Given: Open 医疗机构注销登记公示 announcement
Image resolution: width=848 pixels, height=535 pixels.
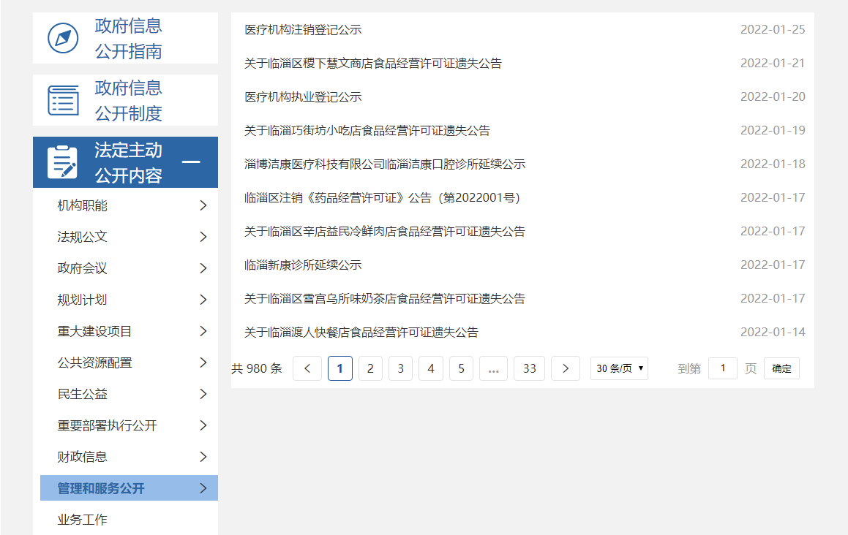Looking at the screenshot, I should point(303,30).
